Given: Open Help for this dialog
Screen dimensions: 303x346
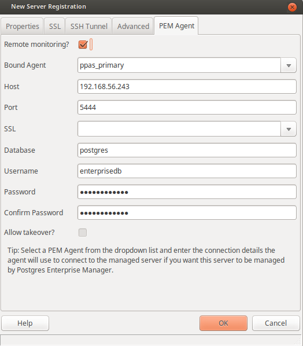Looking at the screenshot, I should coord(25,323).
